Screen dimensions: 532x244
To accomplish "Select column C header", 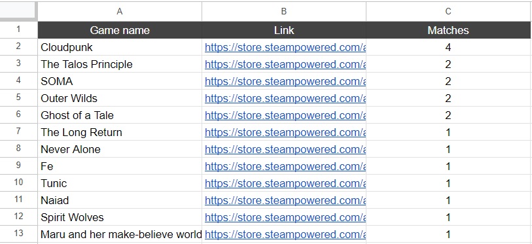I will [448, 12].
